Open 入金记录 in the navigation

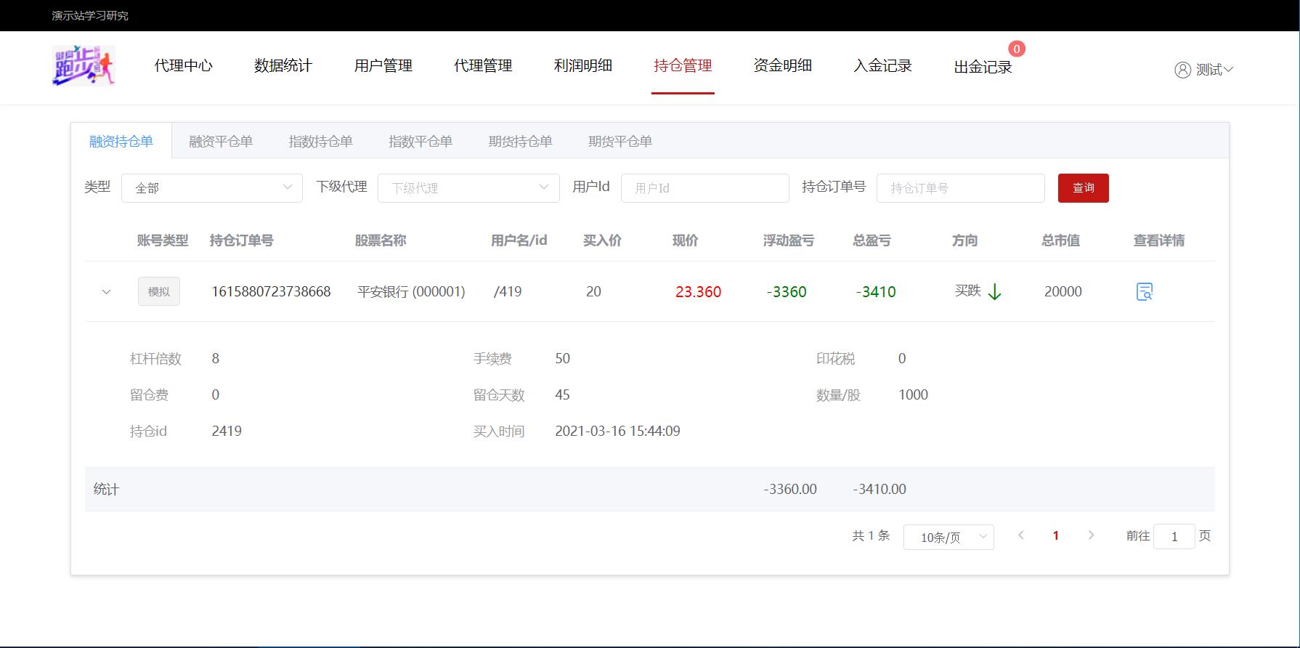[882, 65]
